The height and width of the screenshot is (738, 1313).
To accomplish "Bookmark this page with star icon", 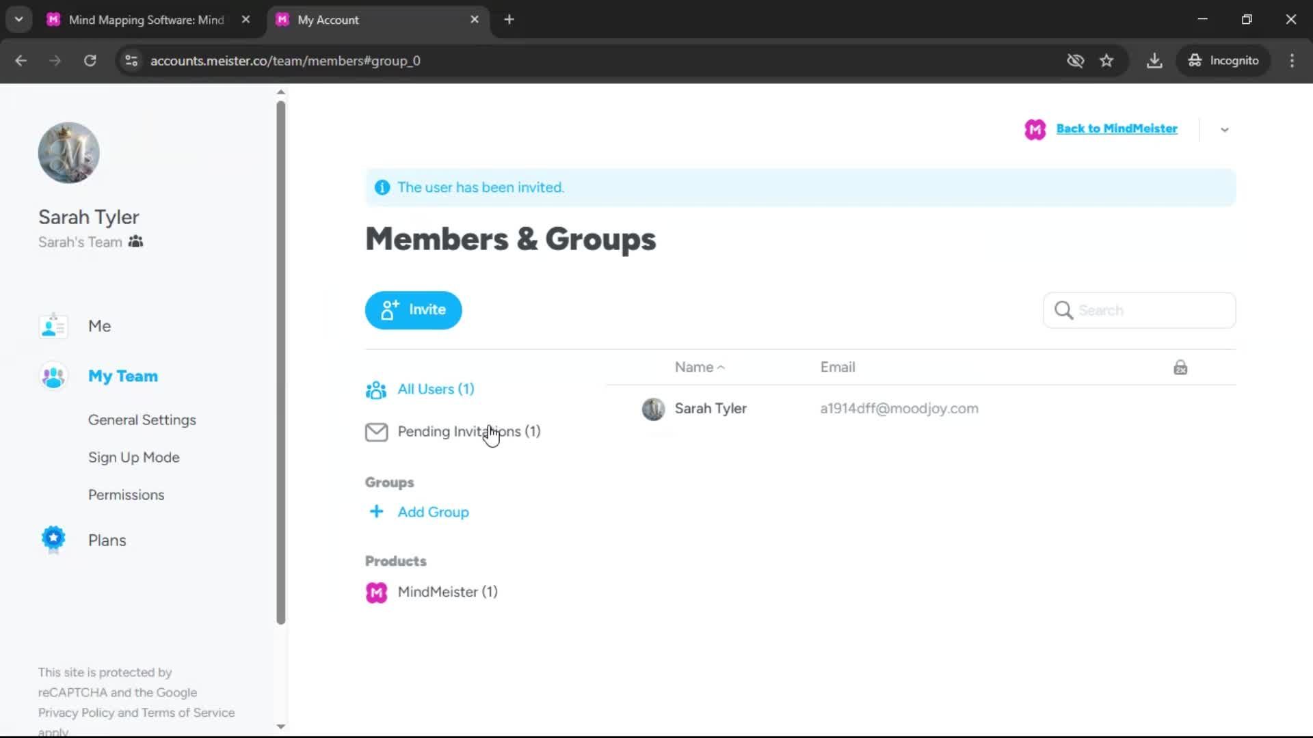I will [1106, 61].
